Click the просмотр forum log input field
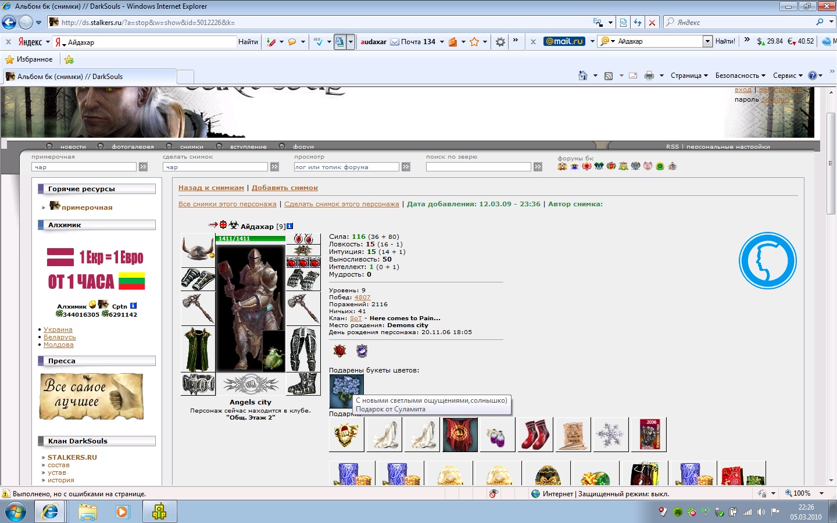Image resolution: width=837 pixels, height=523 pixels. [x=346, y=167]
